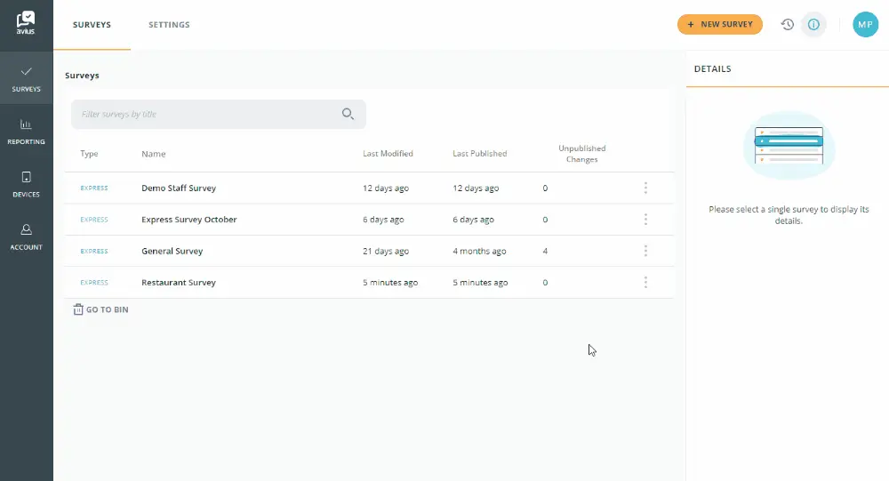Sort by the Last Modified column header

pyautogui.click(x=388, y=154)
